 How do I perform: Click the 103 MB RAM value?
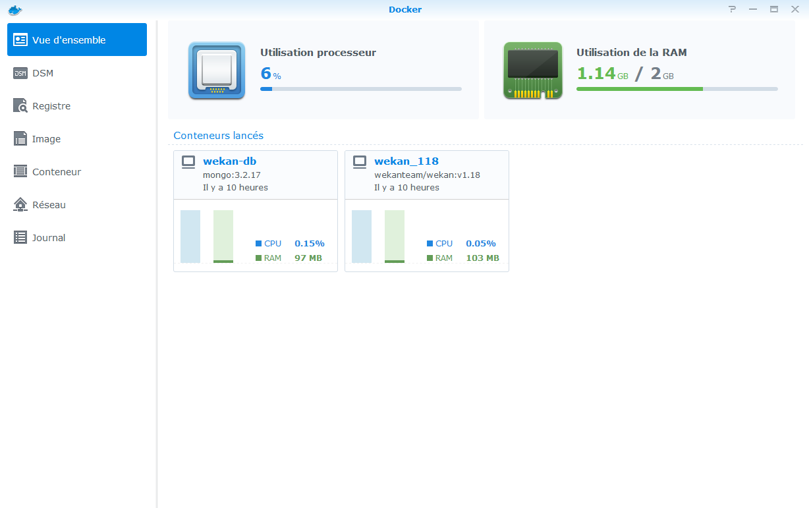(482, 258)
